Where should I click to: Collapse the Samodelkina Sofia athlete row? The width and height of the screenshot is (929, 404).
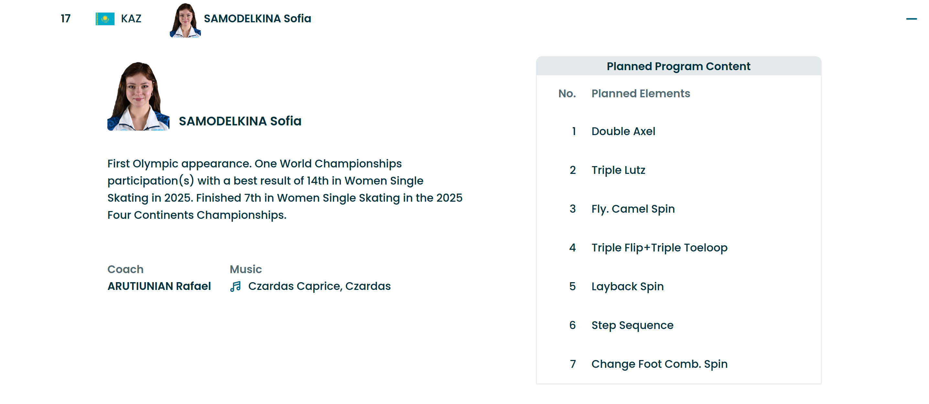(911, 19)
